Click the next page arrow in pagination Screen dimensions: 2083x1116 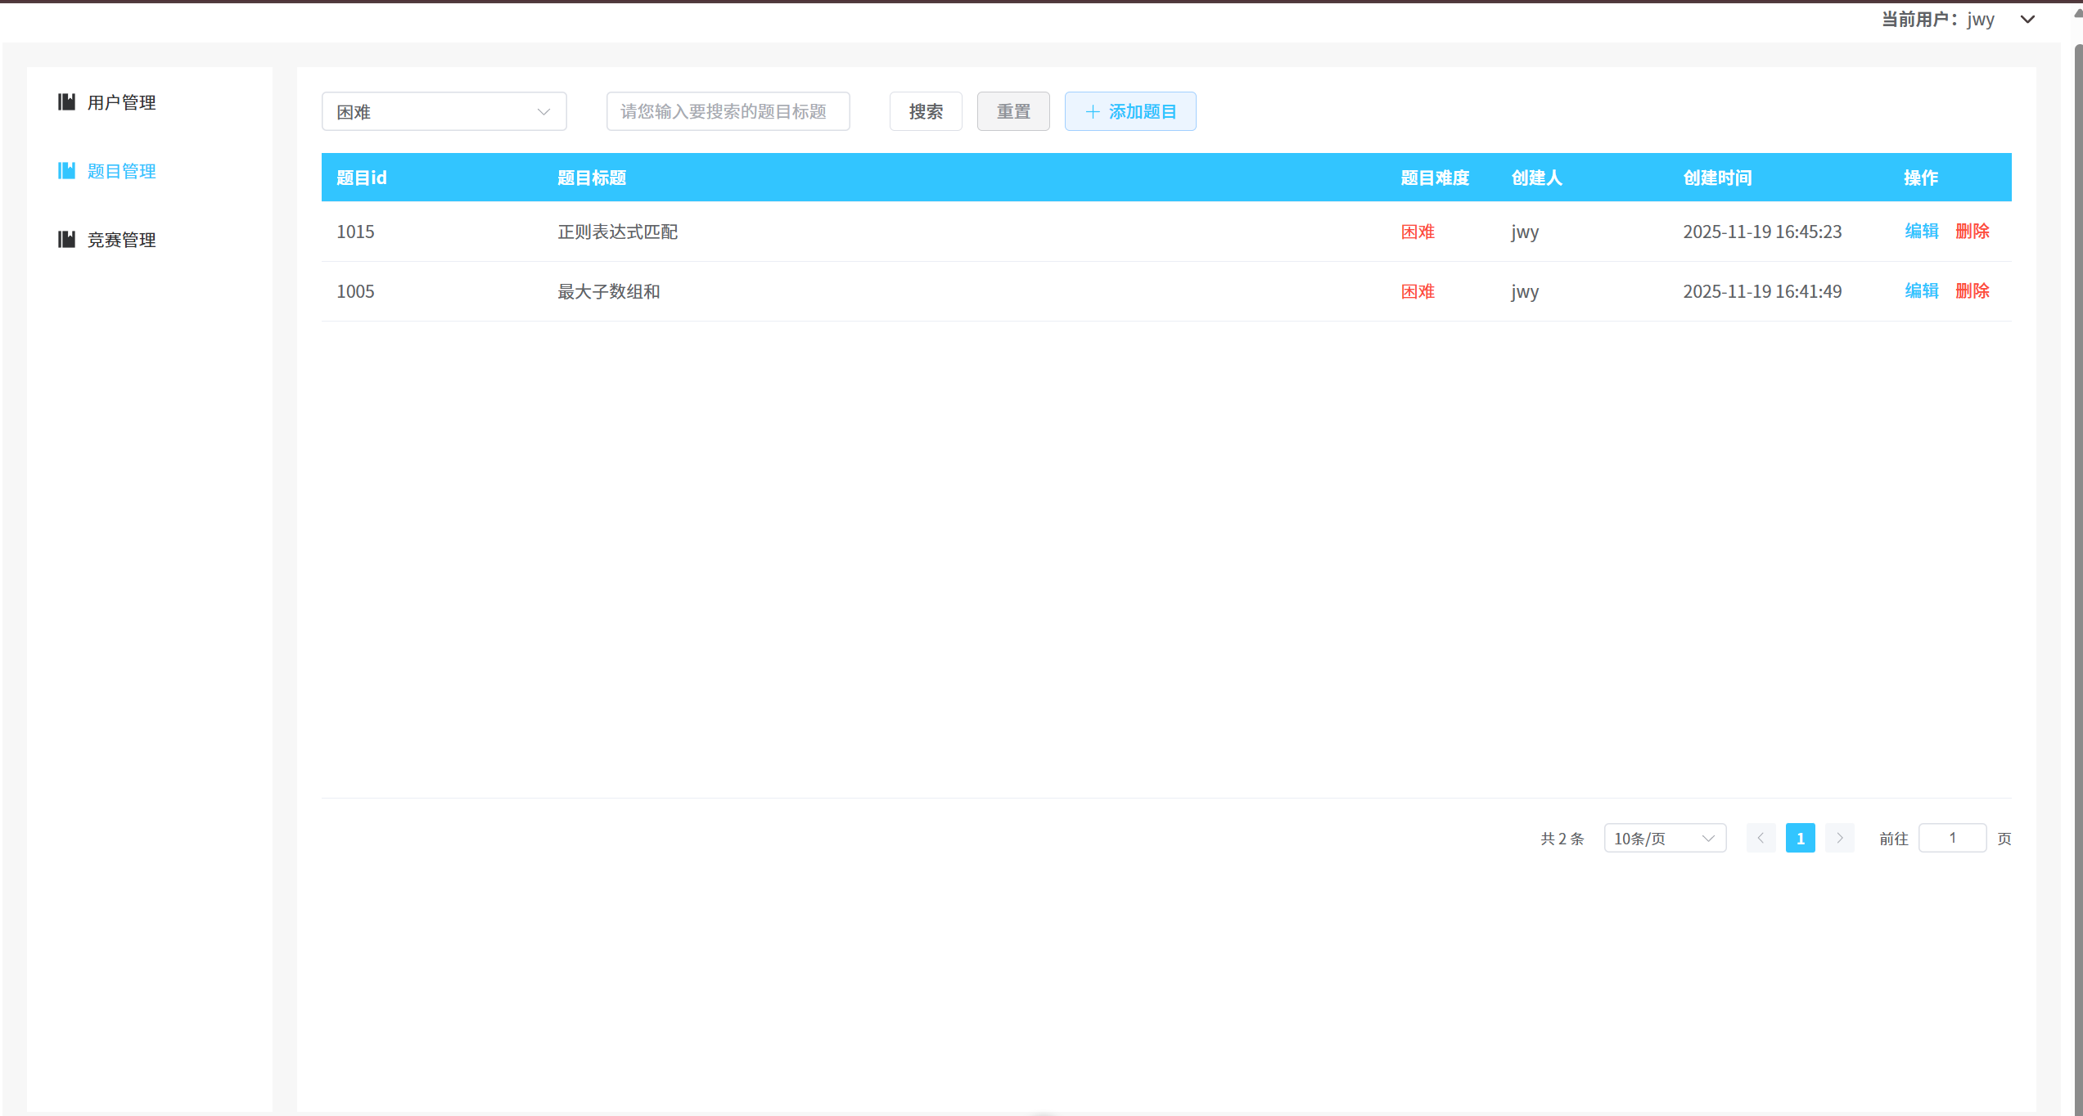[x=1839, y=838]
